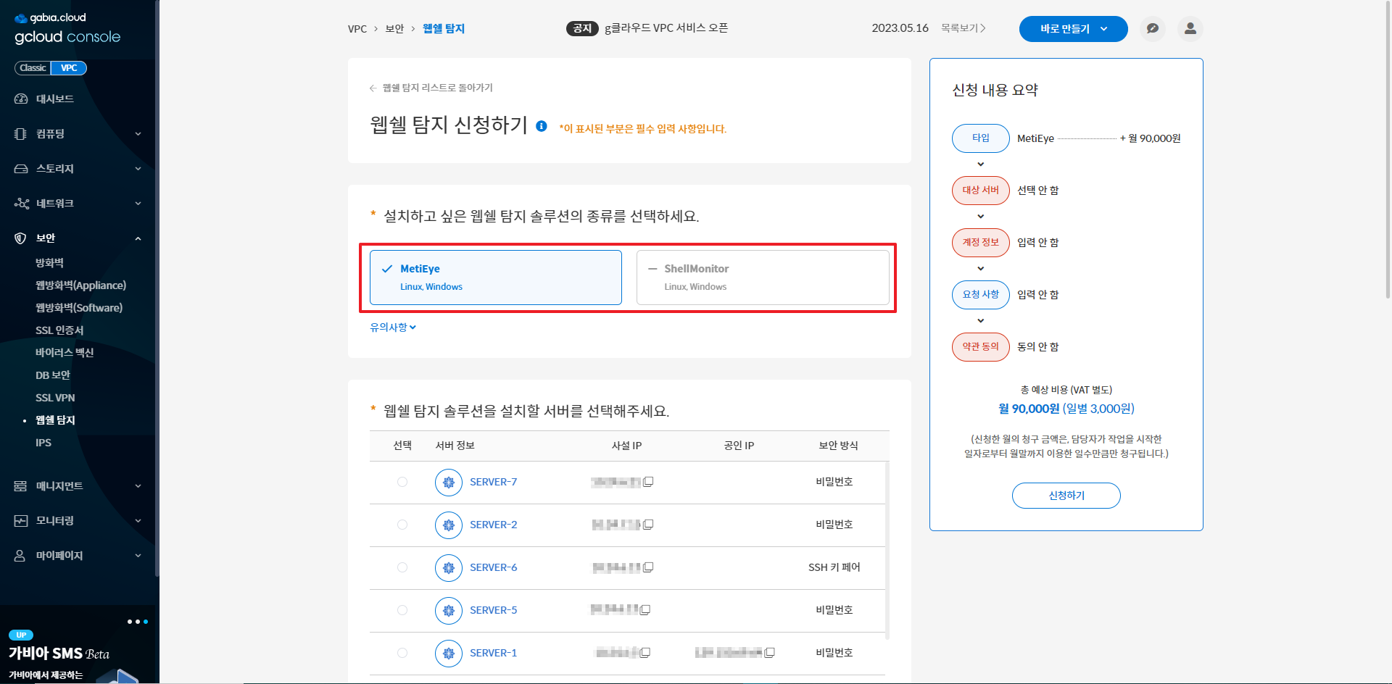Screen dimensions: 1392x684
Task: Click the three-dot banner pagination
Action: [x=138, y=622]
